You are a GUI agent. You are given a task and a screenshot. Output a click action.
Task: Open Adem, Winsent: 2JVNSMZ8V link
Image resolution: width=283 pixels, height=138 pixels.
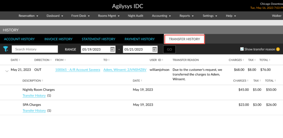(125, 70)
